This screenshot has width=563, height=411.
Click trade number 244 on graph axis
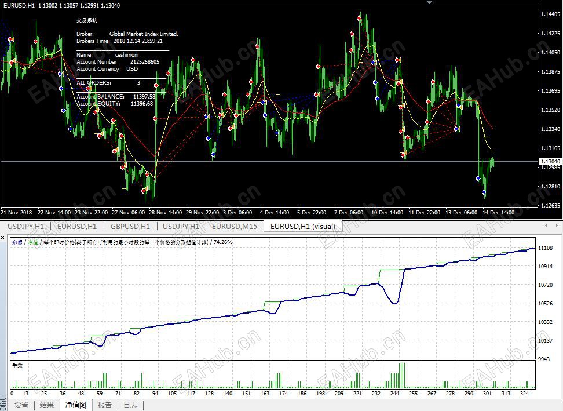click(x=394, y=394)
